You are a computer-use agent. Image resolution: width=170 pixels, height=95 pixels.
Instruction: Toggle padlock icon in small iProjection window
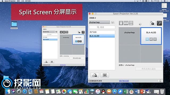click(79, 32)
